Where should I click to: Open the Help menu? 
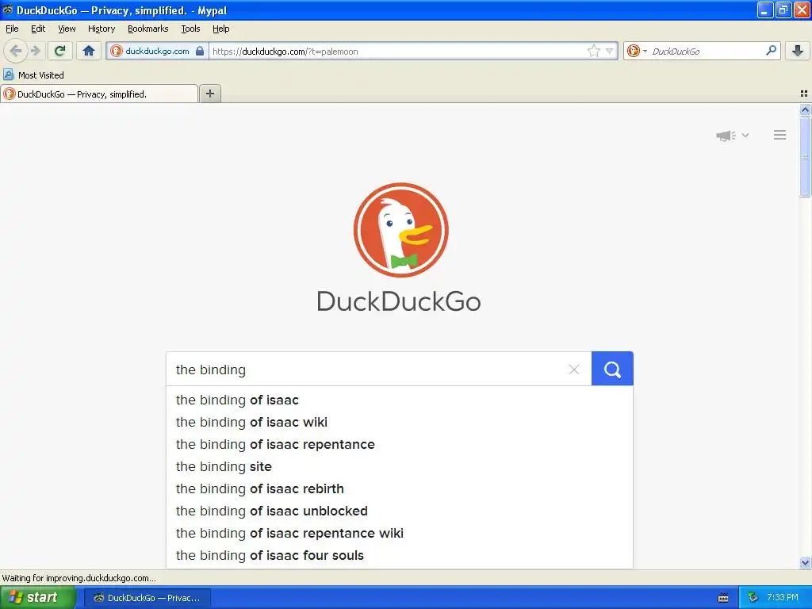coord(221,29)
